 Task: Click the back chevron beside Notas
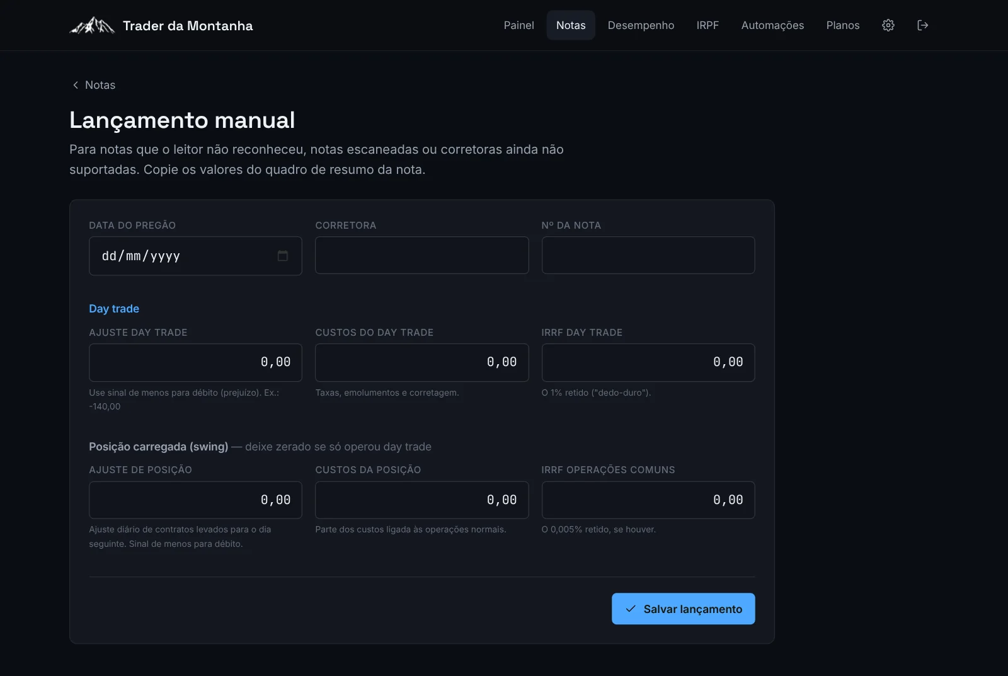point(76,85)
